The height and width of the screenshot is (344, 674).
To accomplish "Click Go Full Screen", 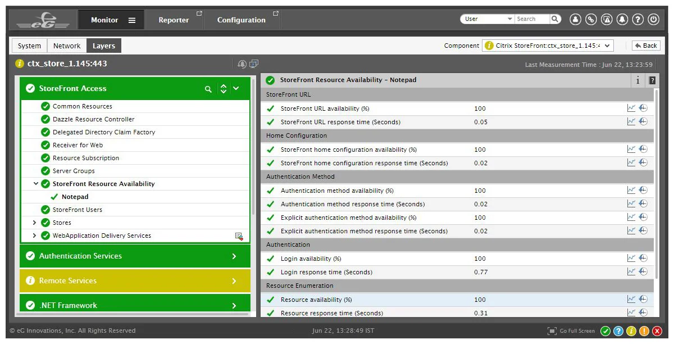I will pos(571,331).
